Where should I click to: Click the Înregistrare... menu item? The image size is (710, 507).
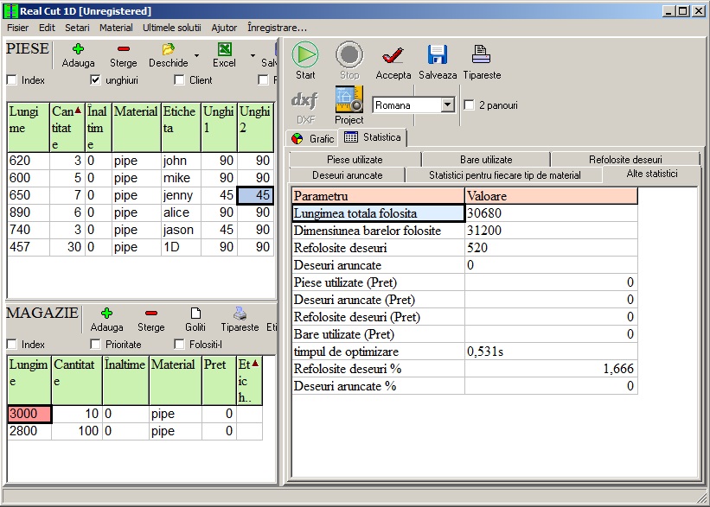[x=277, y=28]
